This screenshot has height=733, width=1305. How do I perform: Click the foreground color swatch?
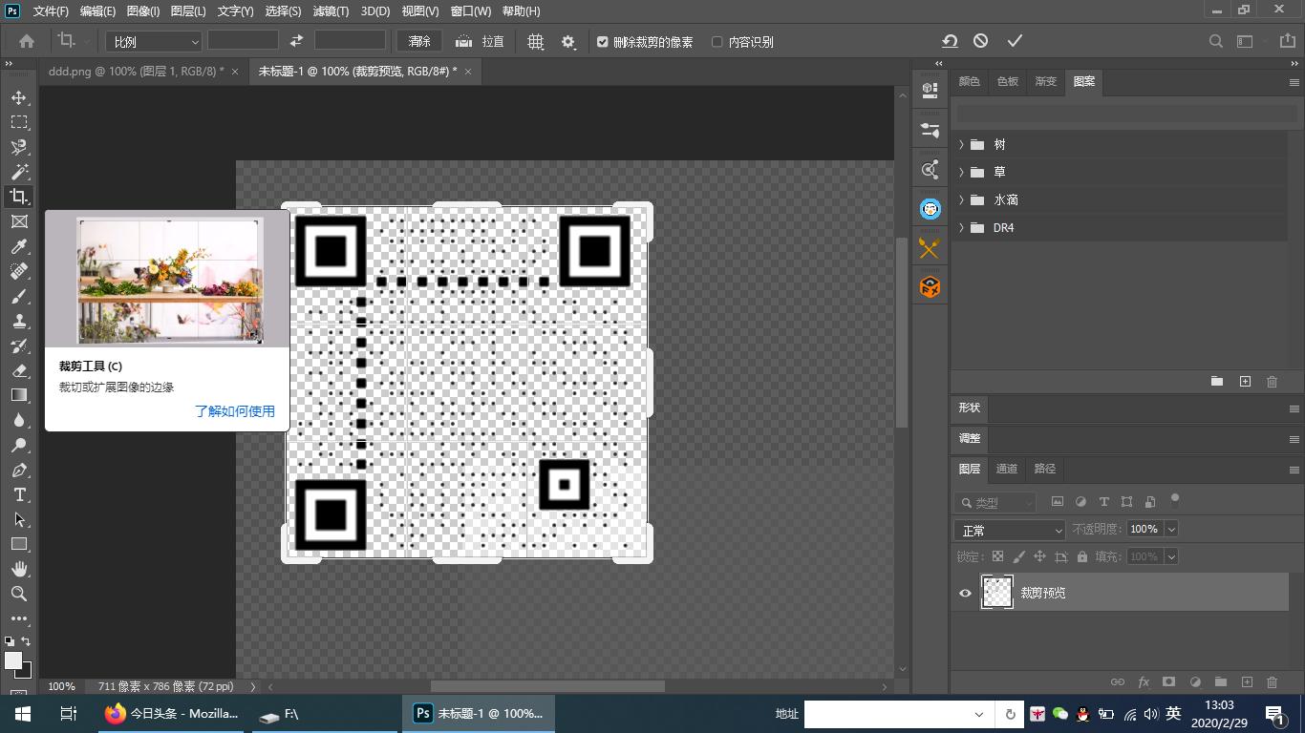[x=13, y=660]
